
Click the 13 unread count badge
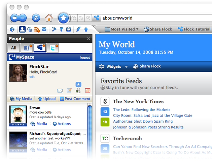[x=105, y=112]
